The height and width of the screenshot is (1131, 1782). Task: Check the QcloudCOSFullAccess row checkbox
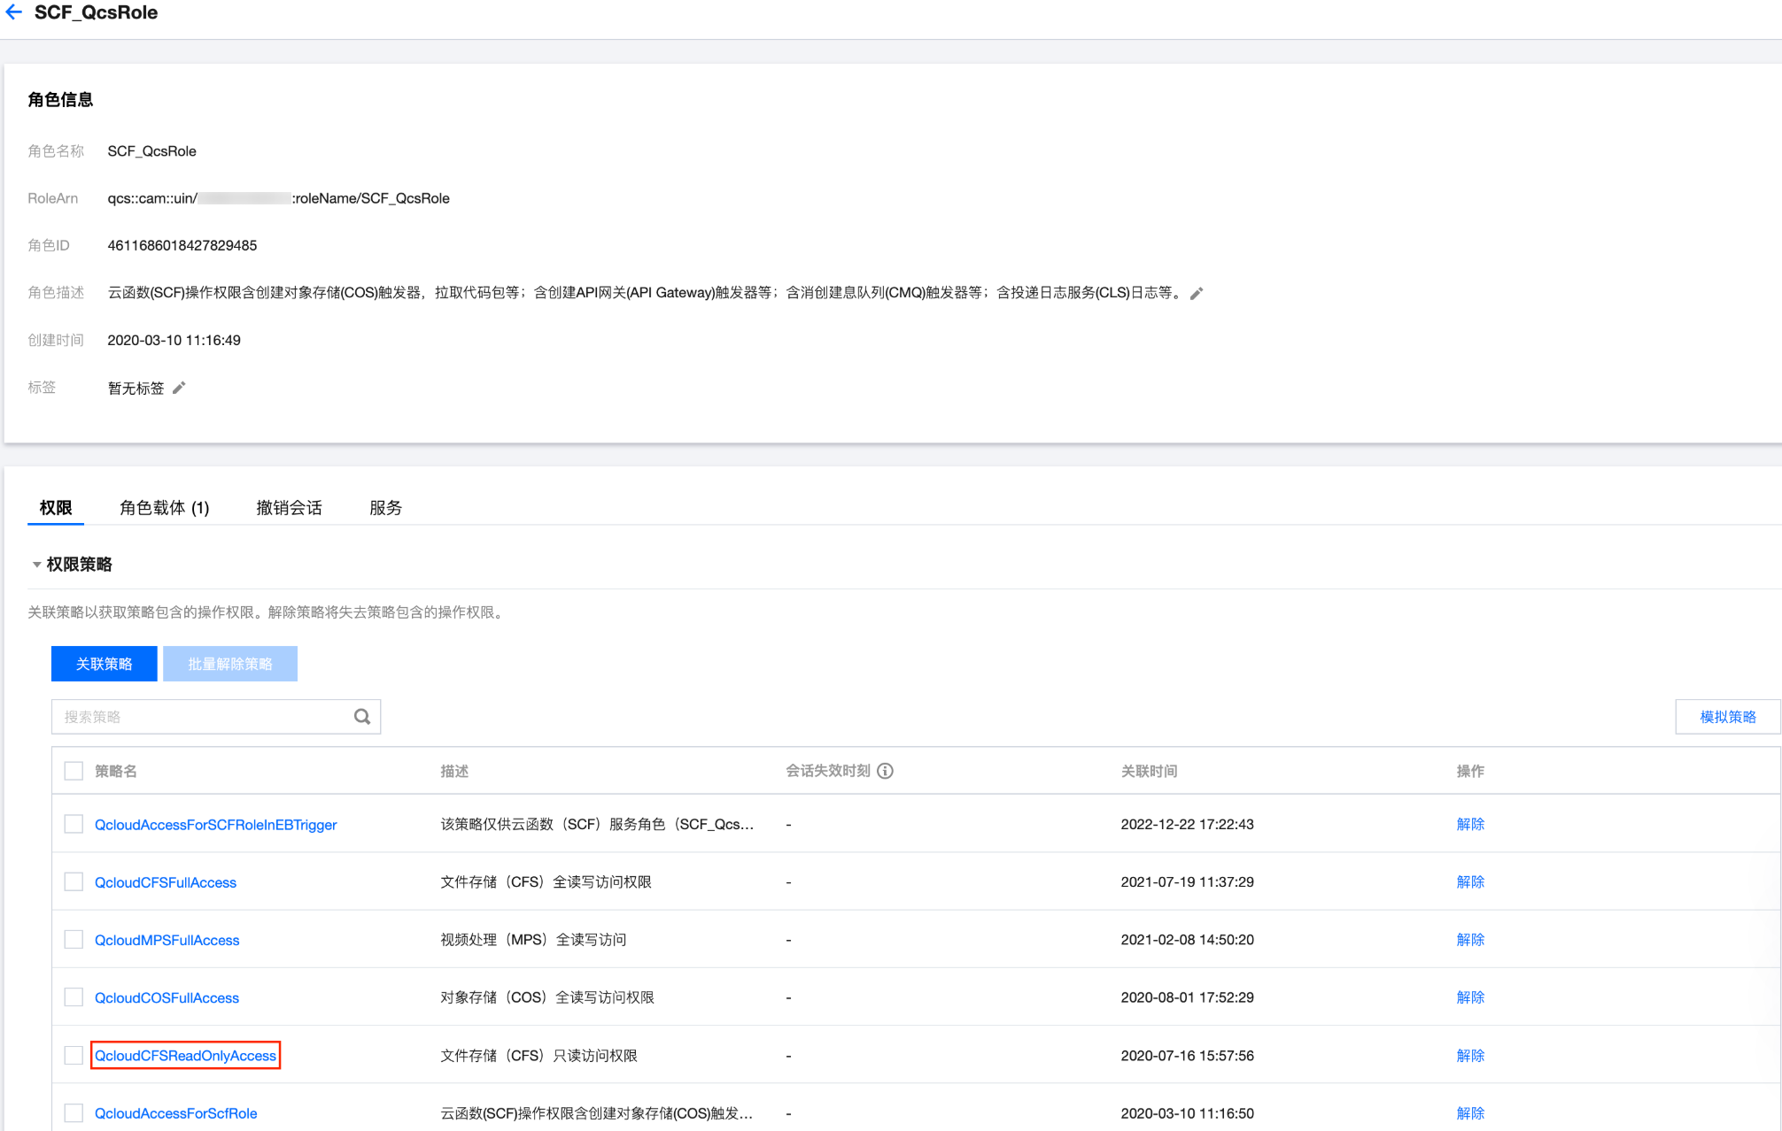(74, 997)
